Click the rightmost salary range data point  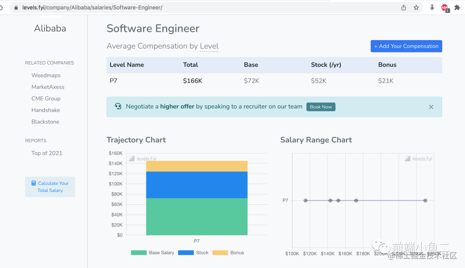tap(425, 200)
